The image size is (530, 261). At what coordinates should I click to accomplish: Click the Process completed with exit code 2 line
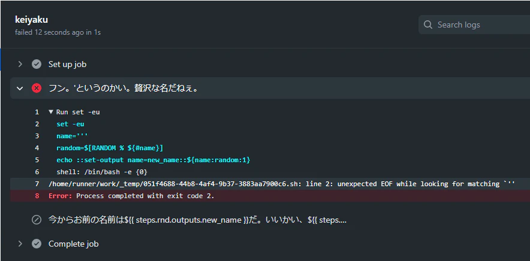pyautogui.click(x=131, y=196)
